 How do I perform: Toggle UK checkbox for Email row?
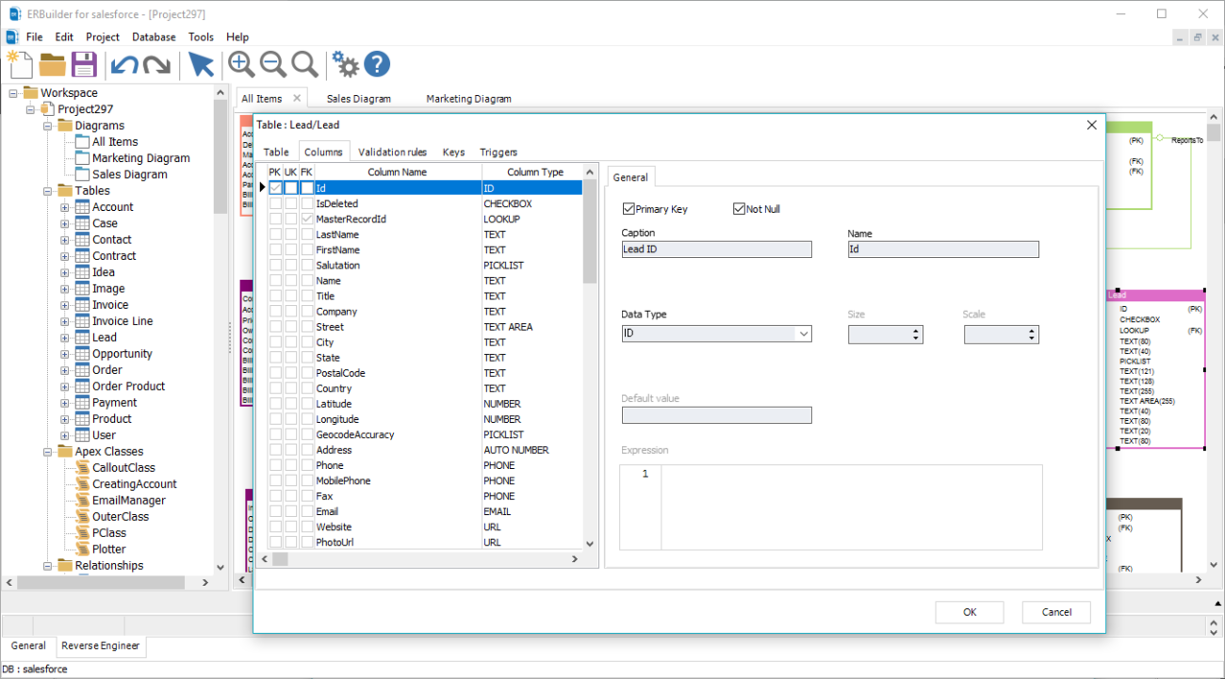click(x=291, y=511)
